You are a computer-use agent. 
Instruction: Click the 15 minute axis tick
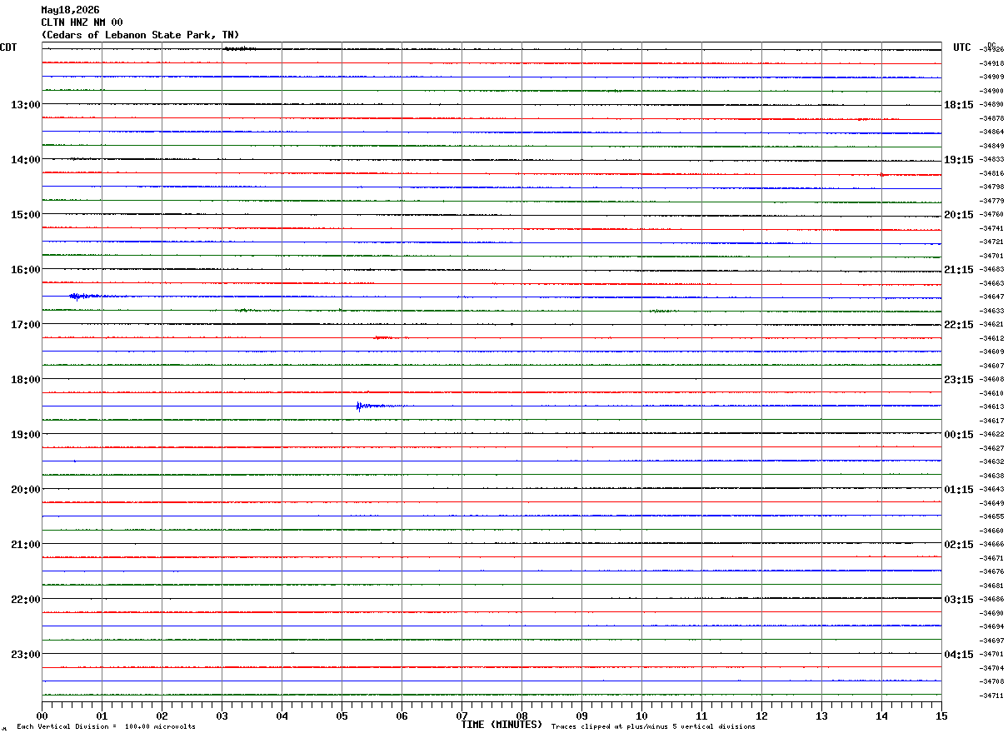941,716
